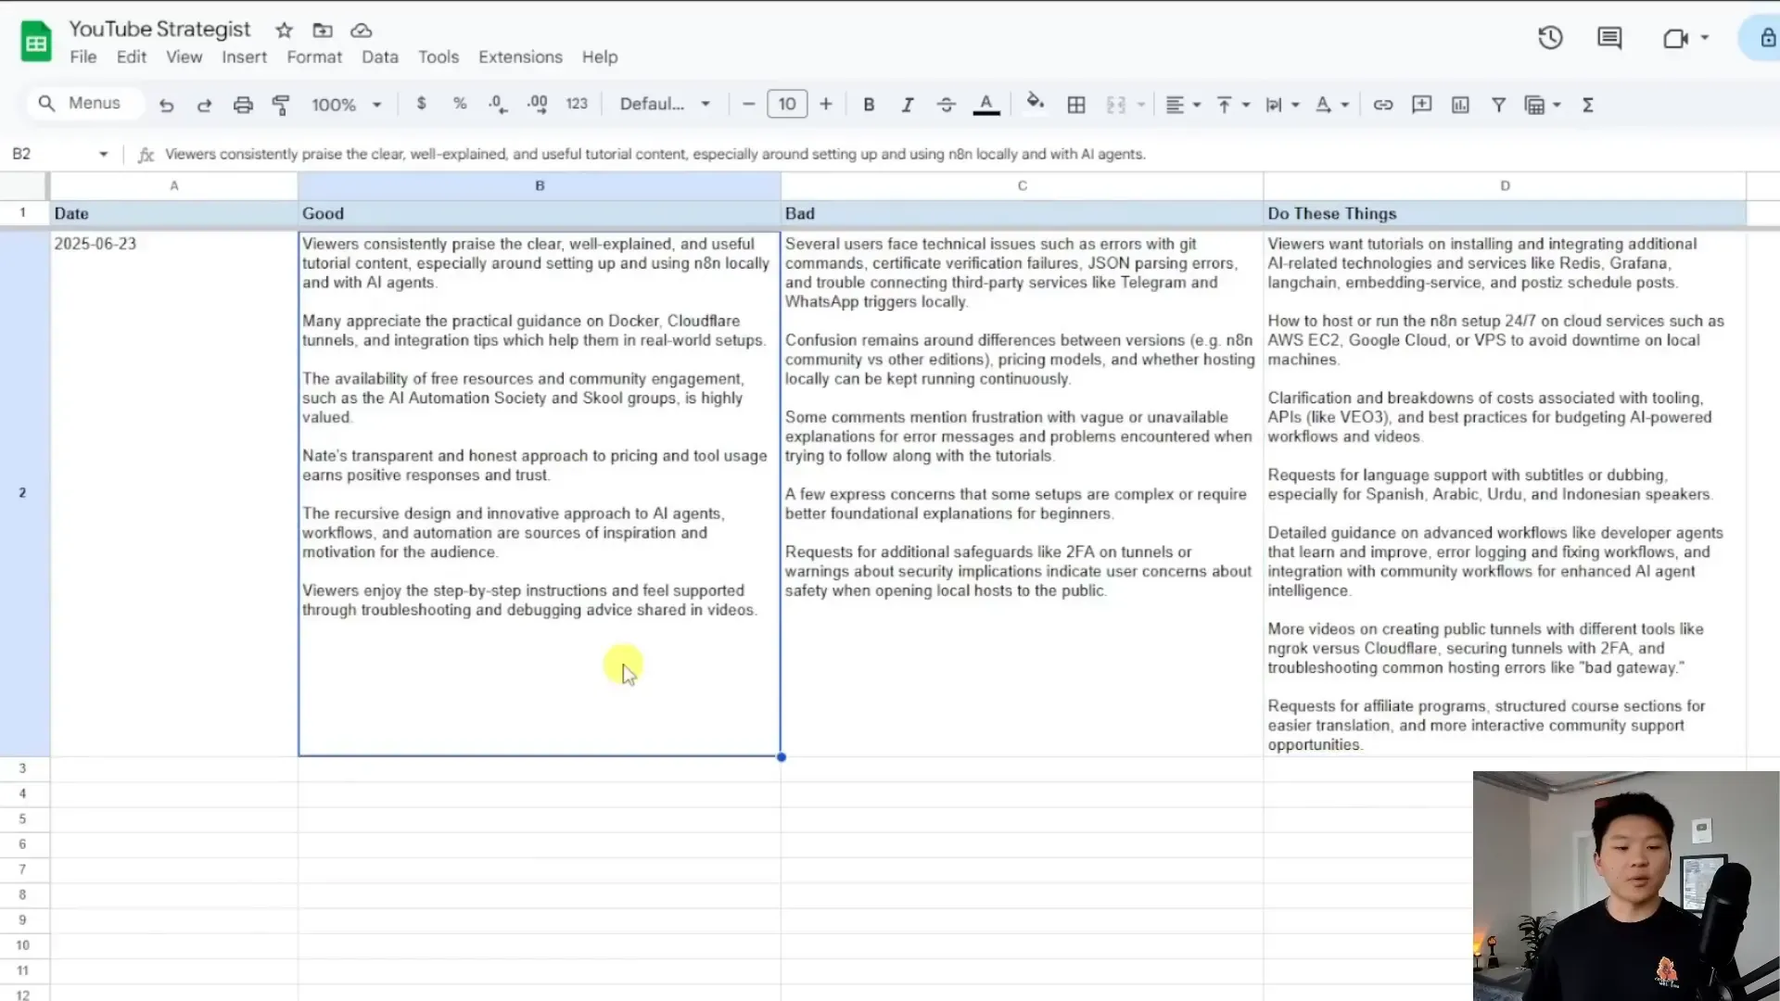The image size is (1780, 1001).
Task: Open the Google Sheets home icon
Action: (x=36, y=43)
